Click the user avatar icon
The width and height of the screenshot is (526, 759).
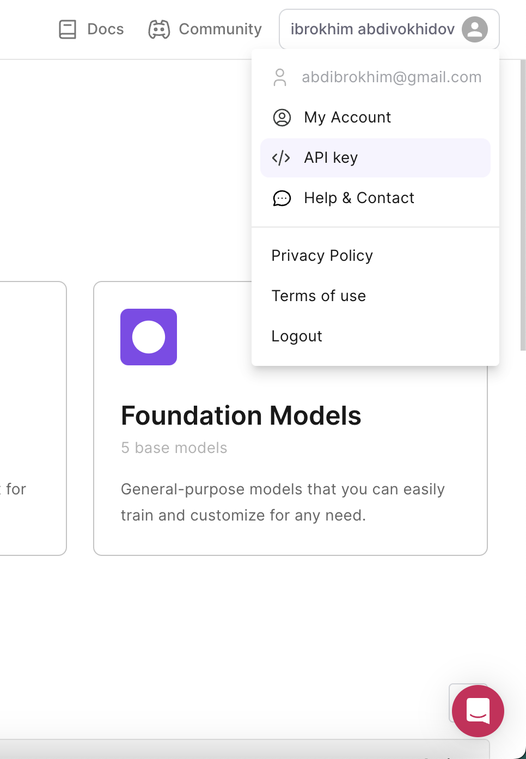(x=474, y=29)
